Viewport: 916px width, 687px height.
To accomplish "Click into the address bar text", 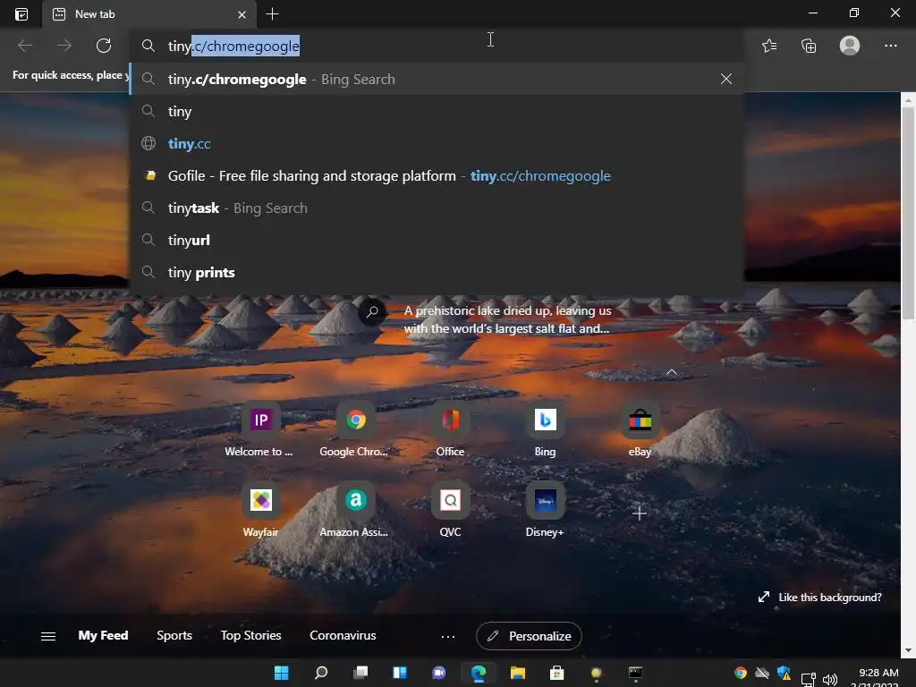I will (233, 47).
